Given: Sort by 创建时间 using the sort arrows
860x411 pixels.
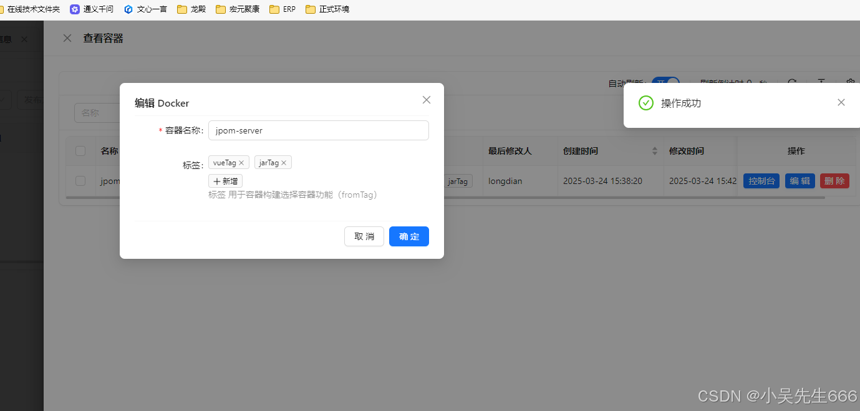Looking at the screenshot, I should [654, 151].
